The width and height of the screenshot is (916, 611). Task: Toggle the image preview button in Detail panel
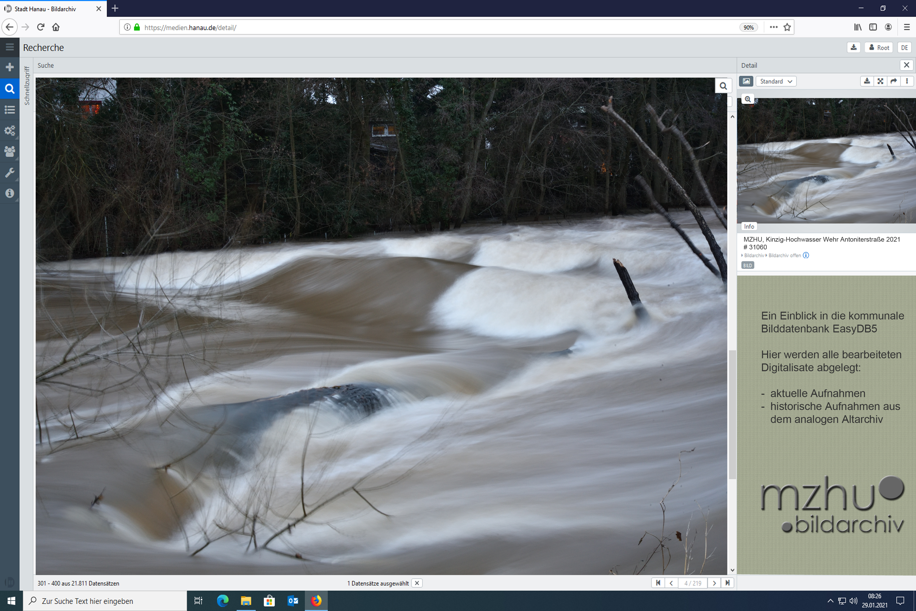746,81
